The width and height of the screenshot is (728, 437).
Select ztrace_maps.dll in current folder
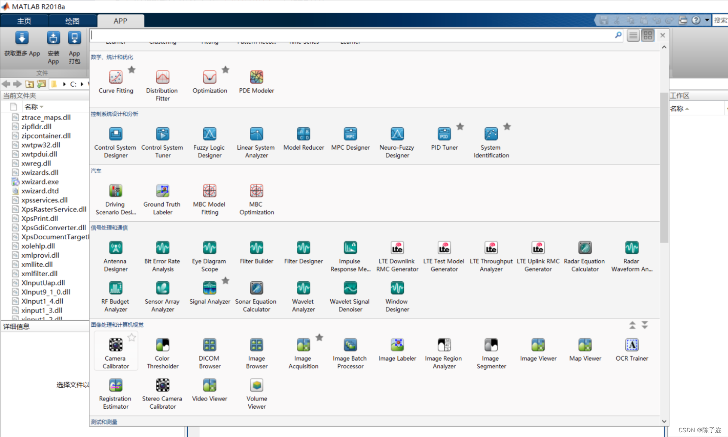pyautogui.click(x=46, y=118)
